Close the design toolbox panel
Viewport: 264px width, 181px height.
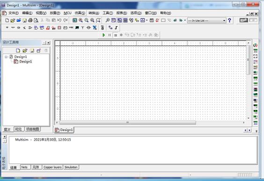coord(48,43)
